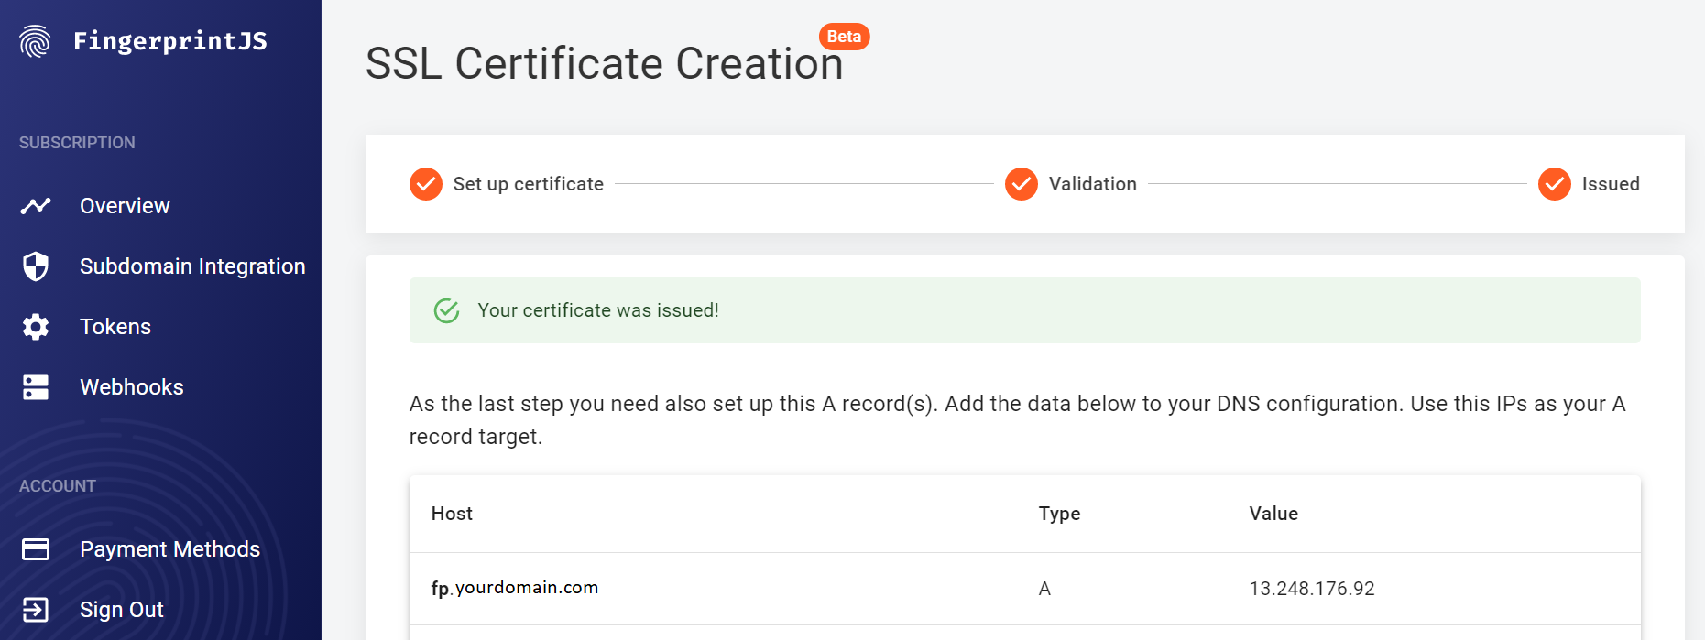Click the Tokens gear icon

pos(36,327)
